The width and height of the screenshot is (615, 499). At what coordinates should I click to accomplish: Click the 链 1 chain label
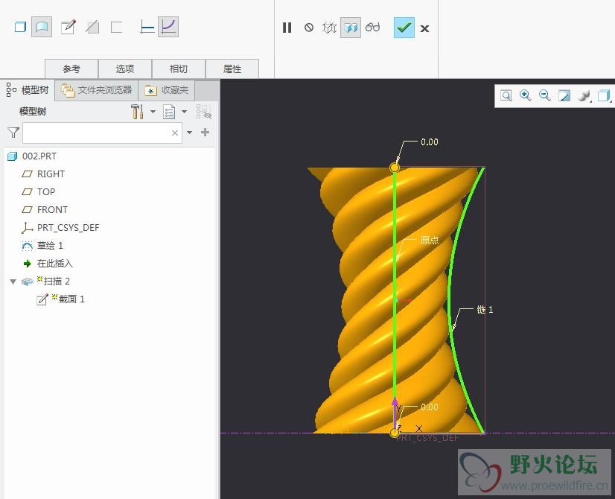click(485, 310)
